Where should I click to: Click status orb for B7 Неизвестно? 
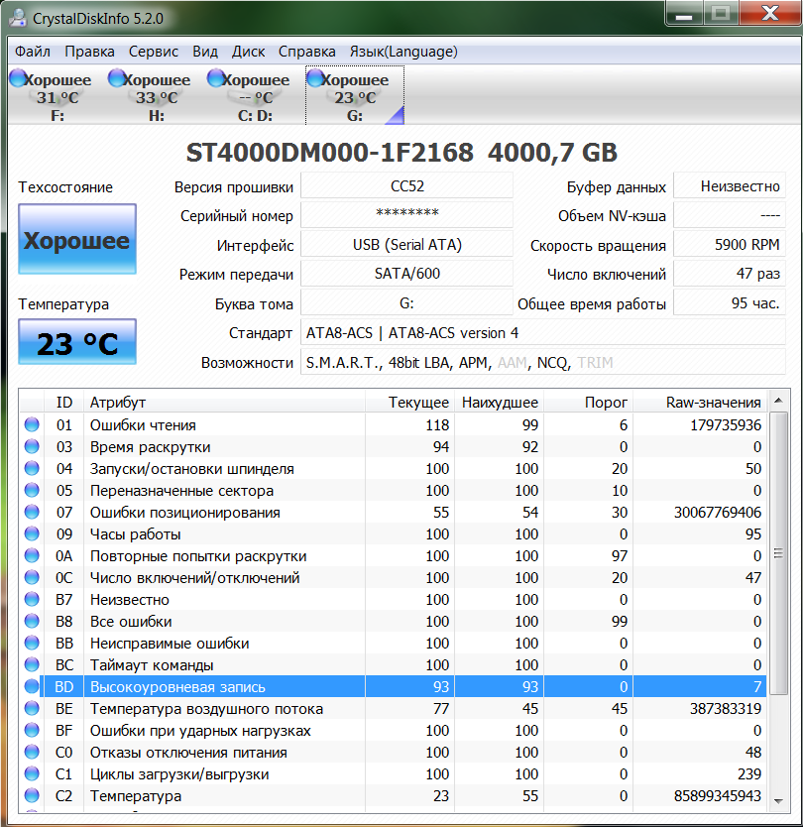point(32,599)
